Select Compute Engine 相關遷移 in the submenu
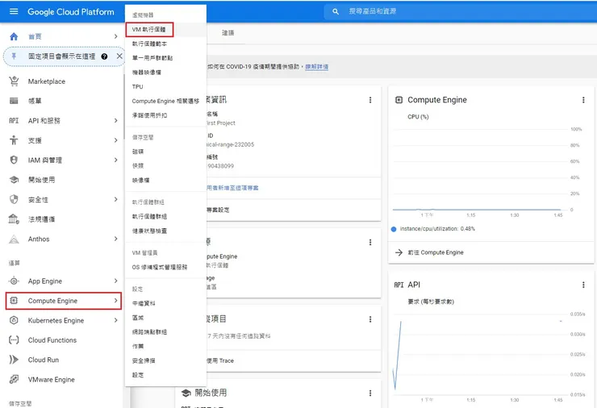597x408 pixels. [165, 102]
